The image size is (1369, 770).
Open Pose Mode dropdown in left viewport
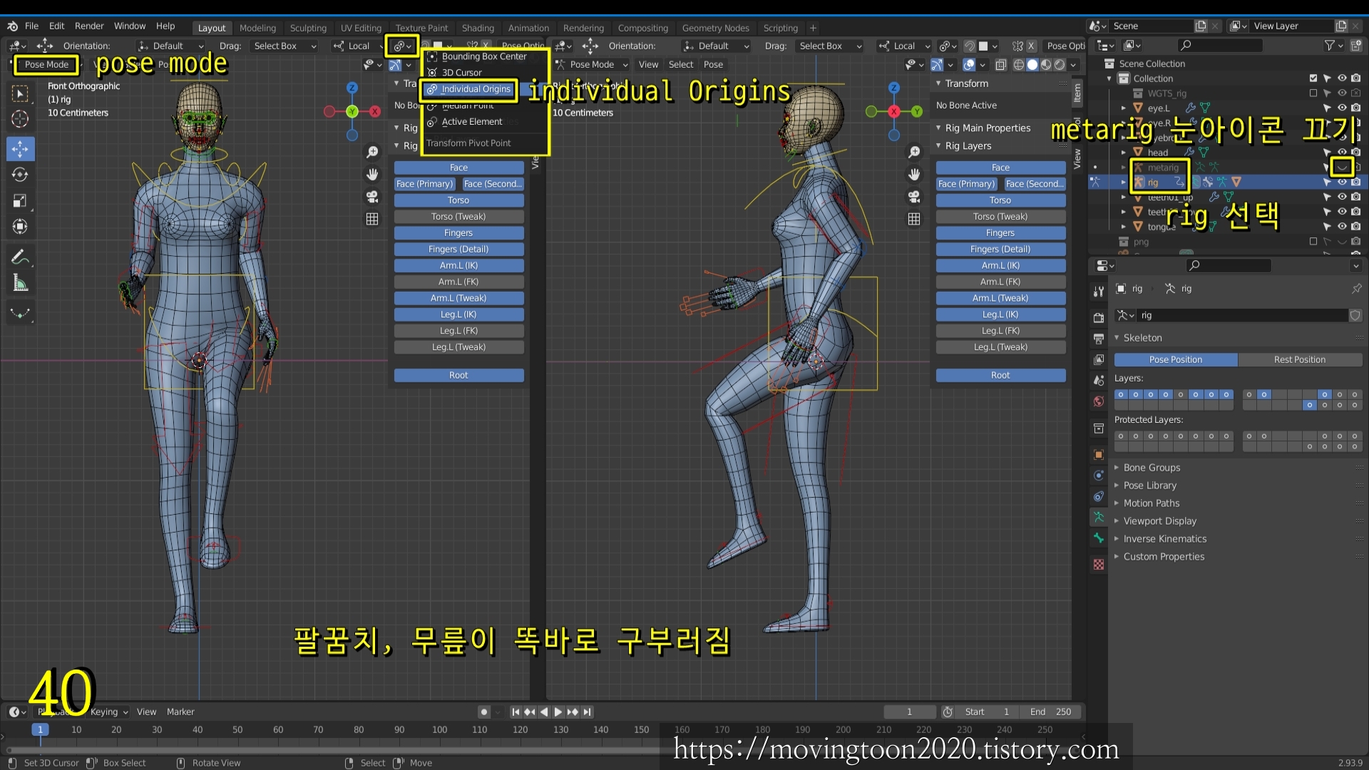(46, 64)
